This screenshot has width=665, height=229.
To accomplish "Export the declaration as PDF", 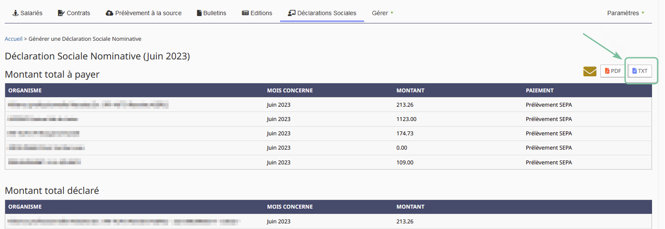I will (613, 71).
